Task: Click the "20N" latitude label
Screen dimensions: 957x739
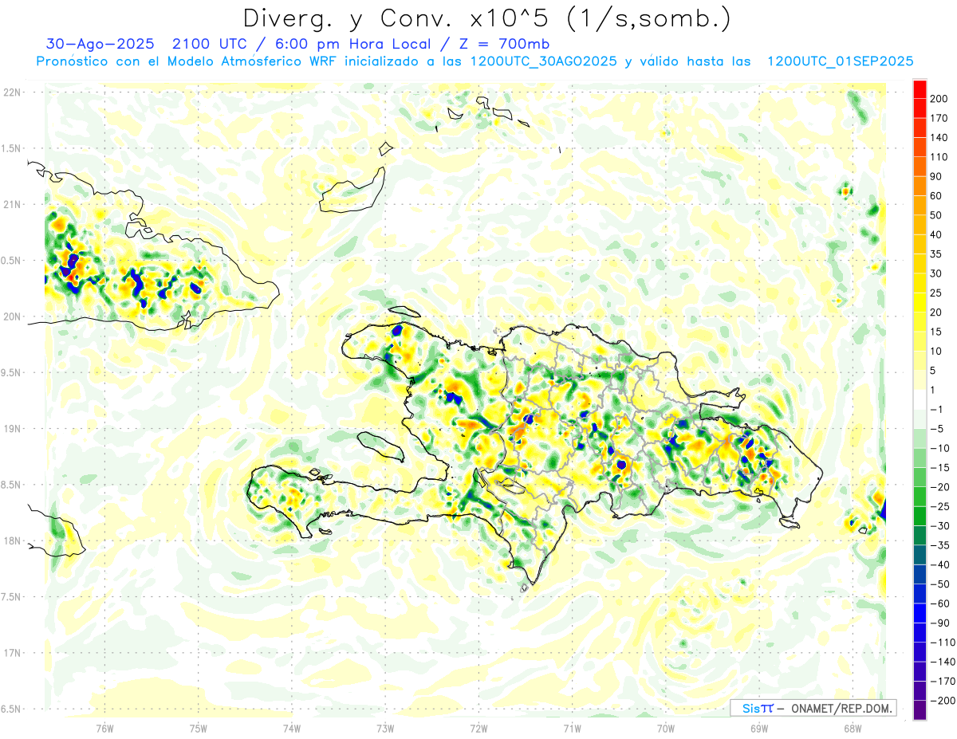Action: click(x=11, y=316)
